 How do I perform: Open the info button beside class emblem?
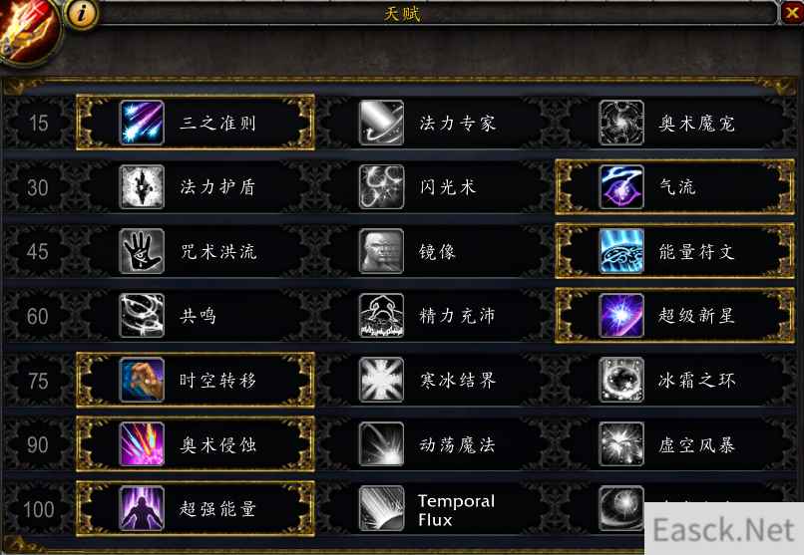pos(81,14)
